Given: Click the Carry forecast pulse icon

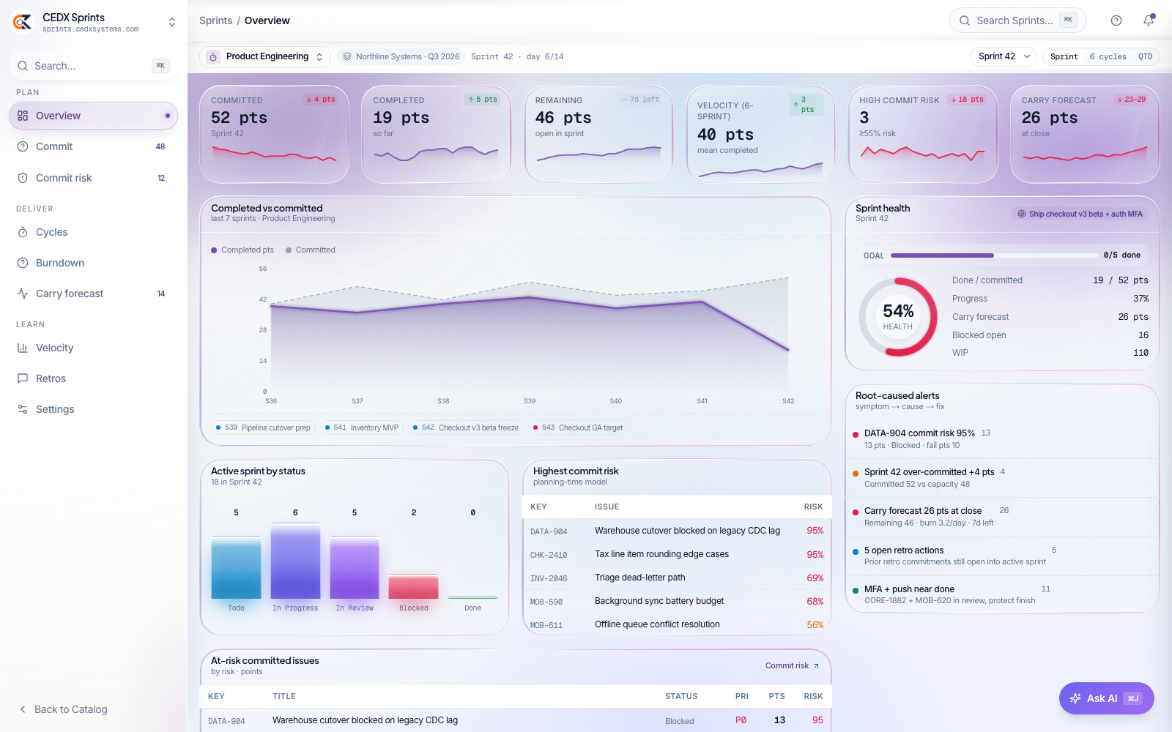Looking at the screenshot, I should (23, 294).
